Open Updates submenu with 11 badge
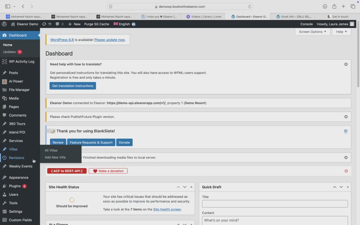Screen dimensions: 360x225 [x=12, y=52]
